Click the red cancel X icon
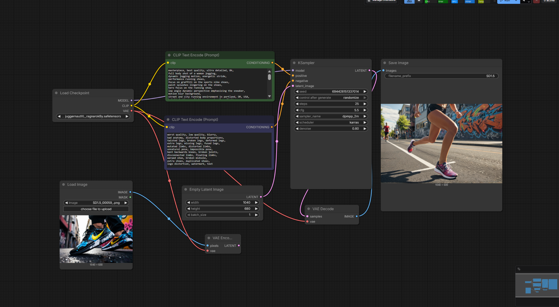The height and width of the screenshot is (307, 559). [x=536, y=1]
